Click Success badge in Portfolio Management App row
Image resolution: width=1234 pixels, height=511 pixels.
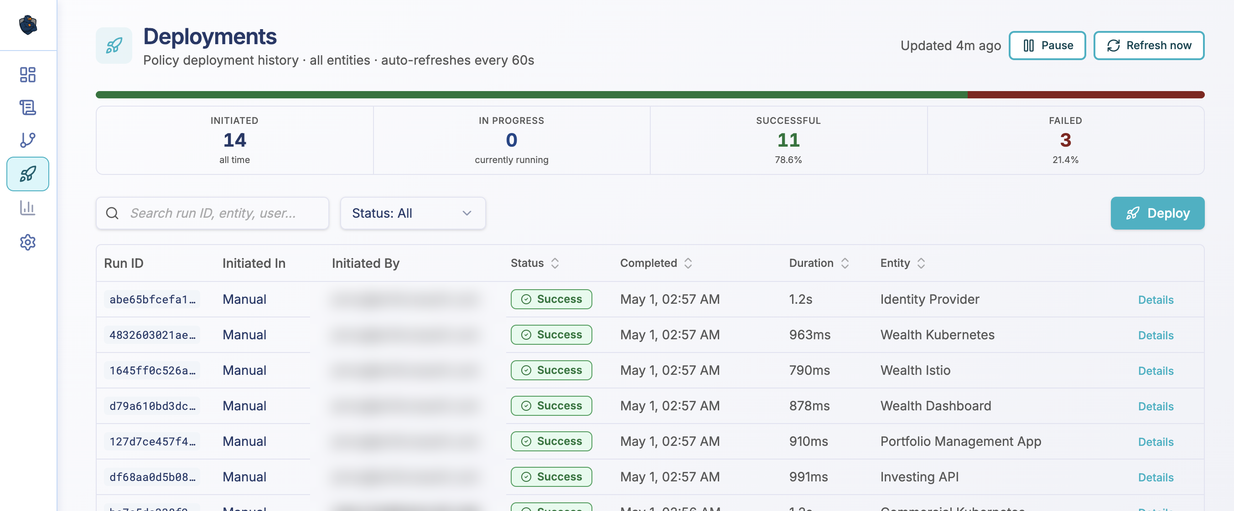(x=551, y=441)
